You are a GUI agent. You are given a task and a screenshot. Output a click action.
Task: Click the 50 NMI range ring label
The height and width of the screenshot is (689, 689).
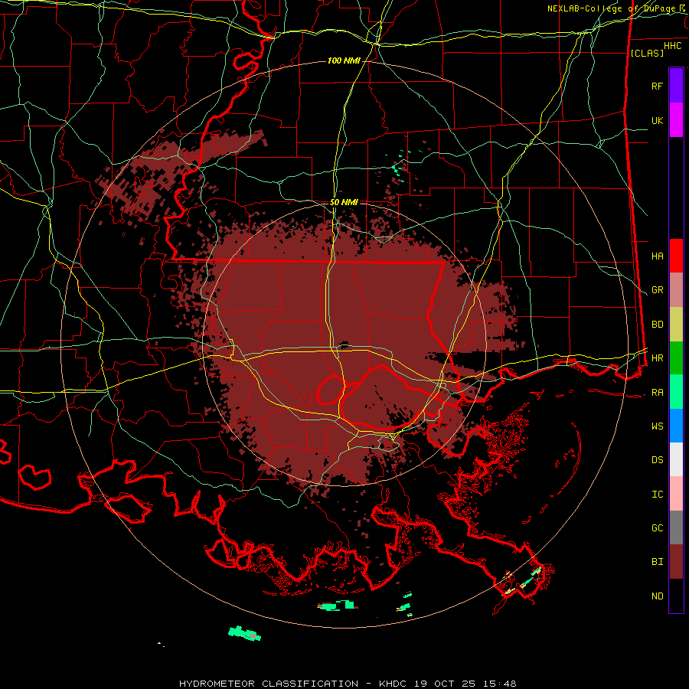tap(344, 203)
